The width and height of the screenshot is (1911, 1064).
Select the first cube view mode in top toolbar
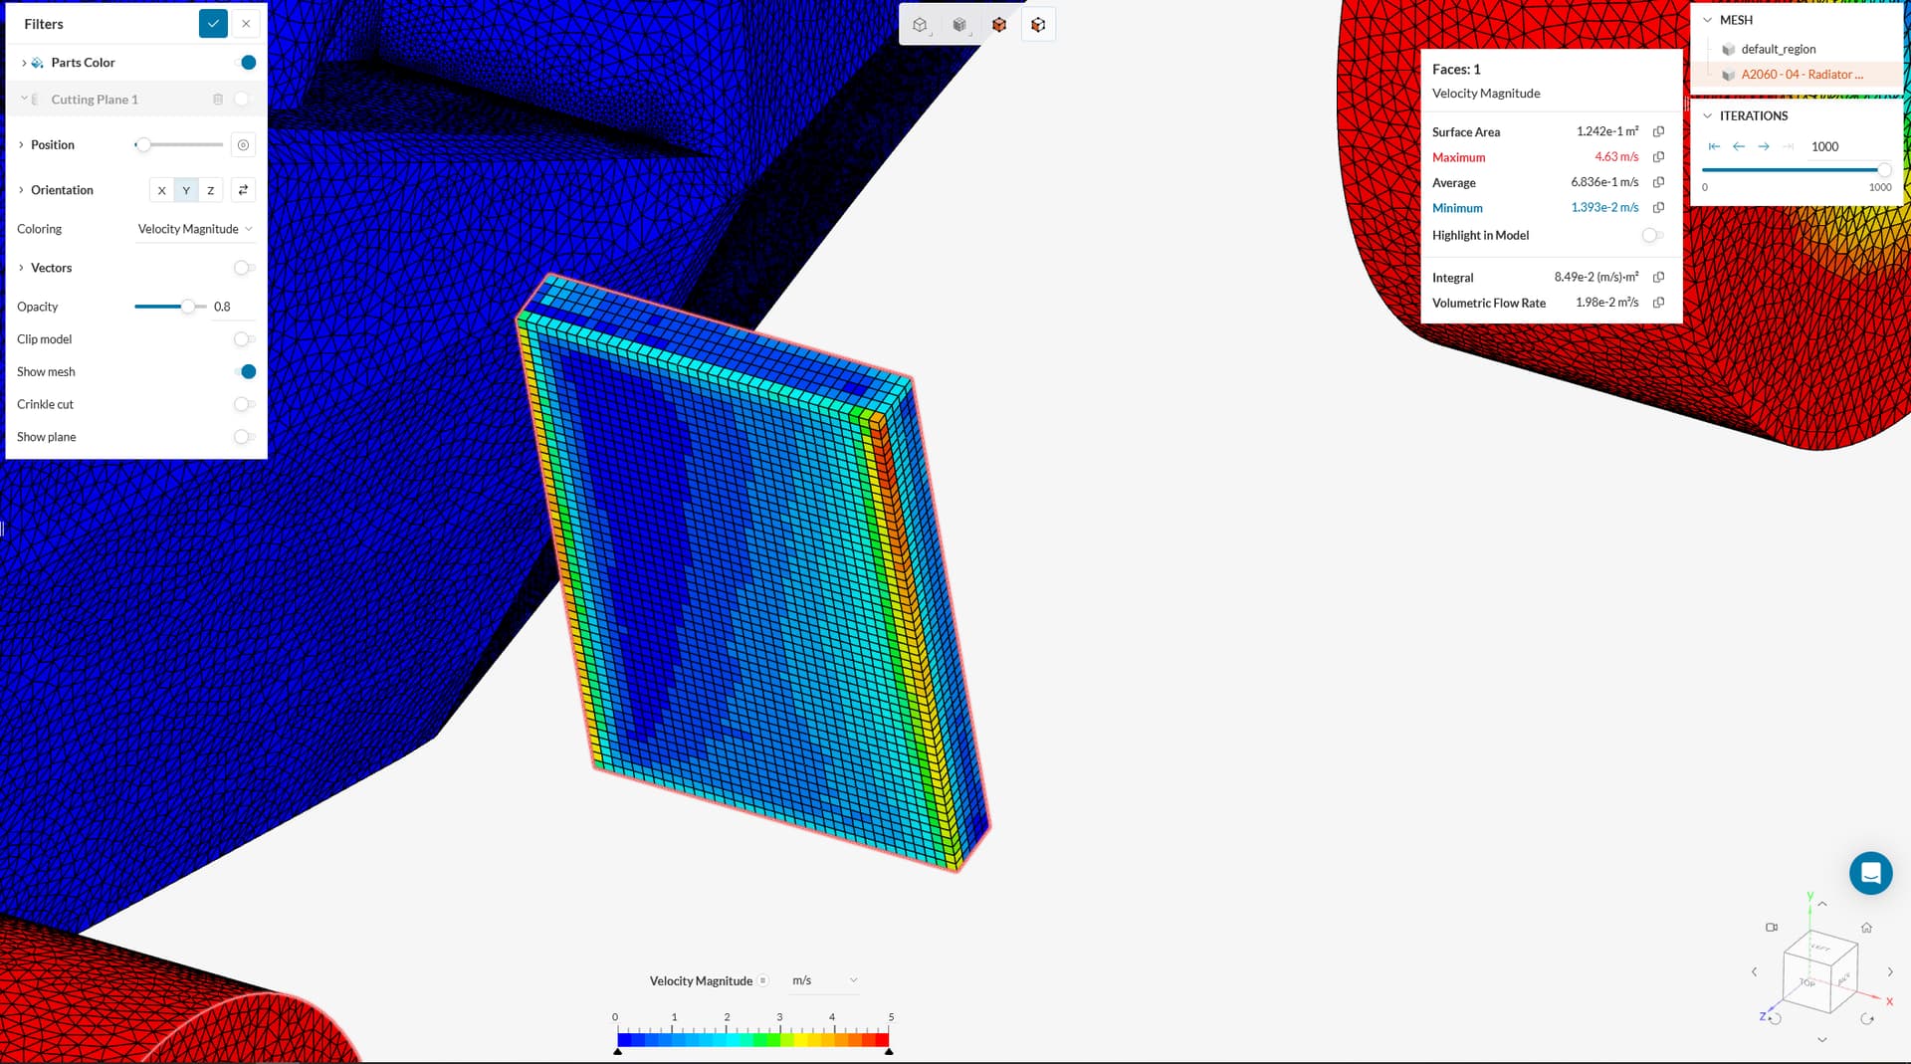pyautogui.click(x=920, y=24)
